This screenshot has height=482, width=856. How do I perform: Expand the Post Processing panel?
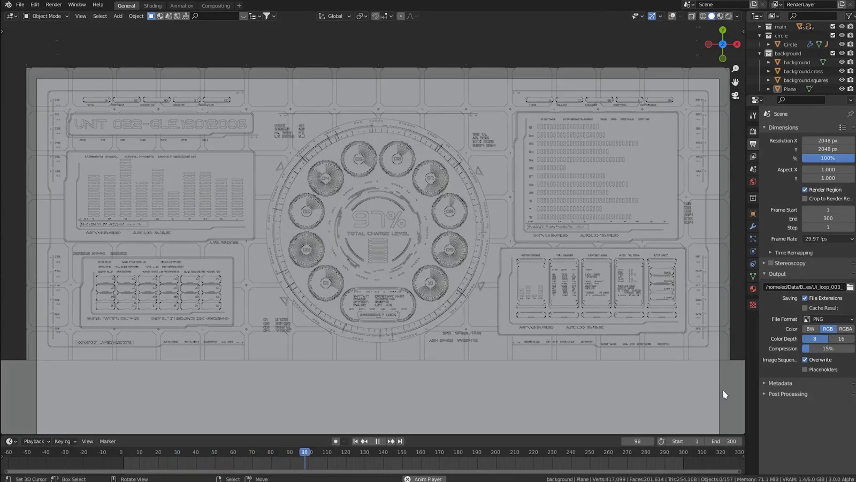pos(788,394)
